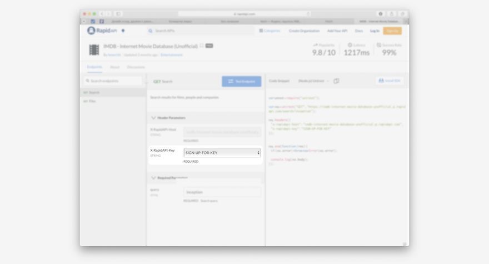Click the bookmark icon beside the API title
This screenshot has height=264, width=489.
point(202,46)
